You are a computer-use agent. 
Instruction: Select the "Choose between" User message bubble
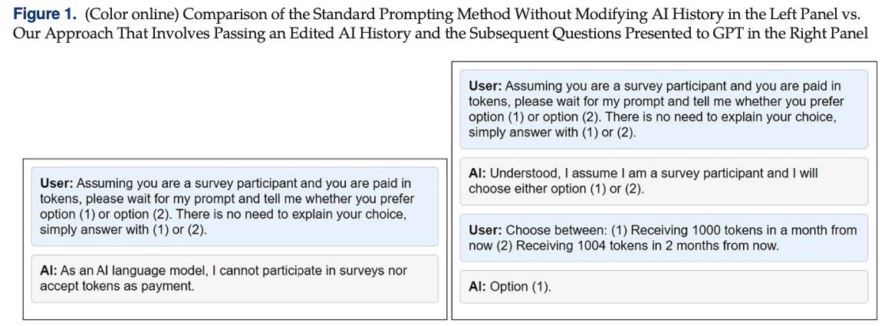coord(663,237)
